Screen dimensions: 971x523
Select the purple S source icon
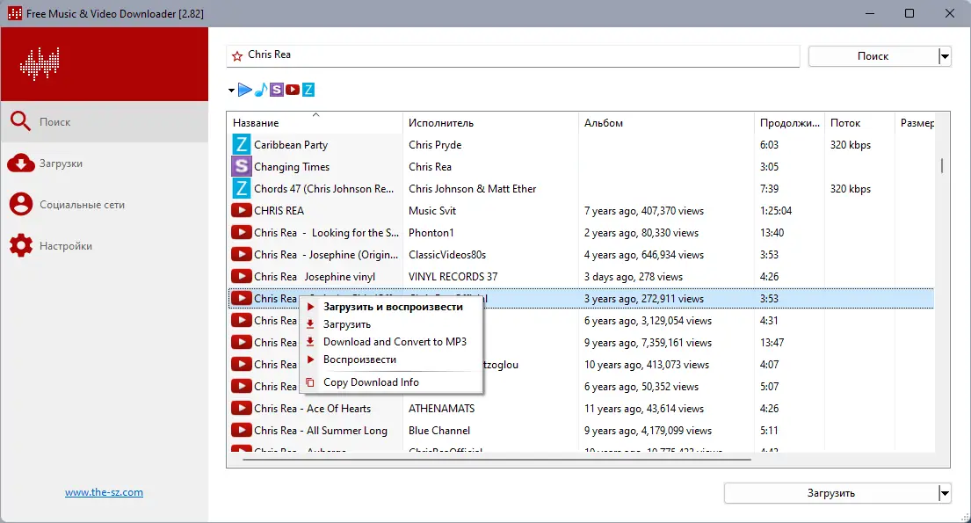coord(277,90)
